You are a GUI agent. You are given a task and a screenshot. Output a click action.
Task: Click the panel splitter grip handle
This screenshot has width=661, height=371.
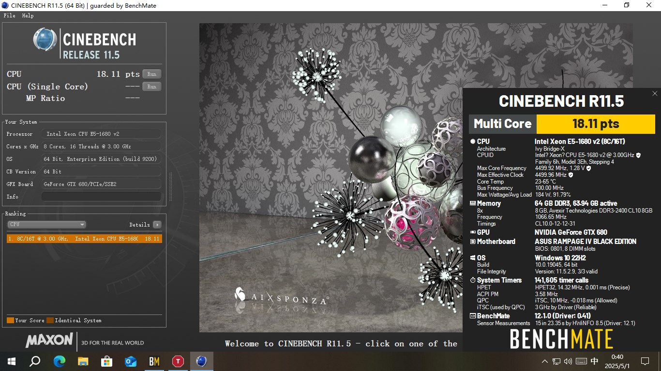(x=170, y=186)
